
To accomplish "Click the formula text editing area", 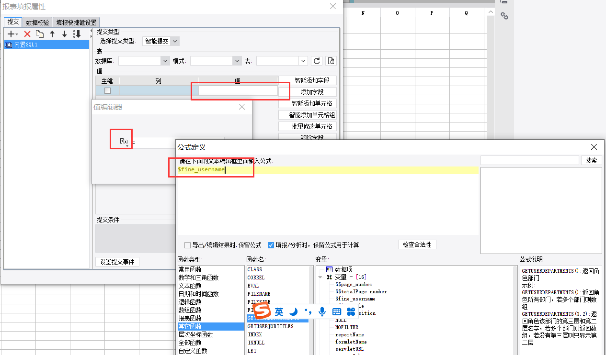I will click(327, 200).
